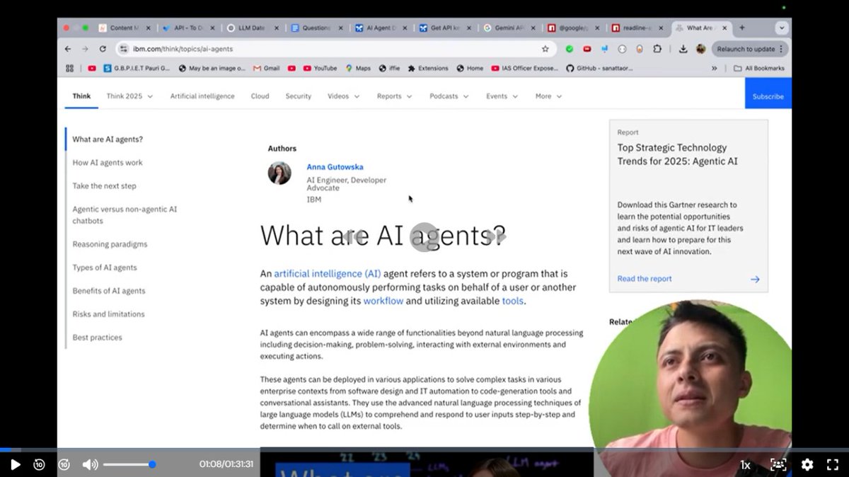Screen dimensions: 849x477
Task: Open the artificial intelligence (AI) link
Action: click(328, 274)
